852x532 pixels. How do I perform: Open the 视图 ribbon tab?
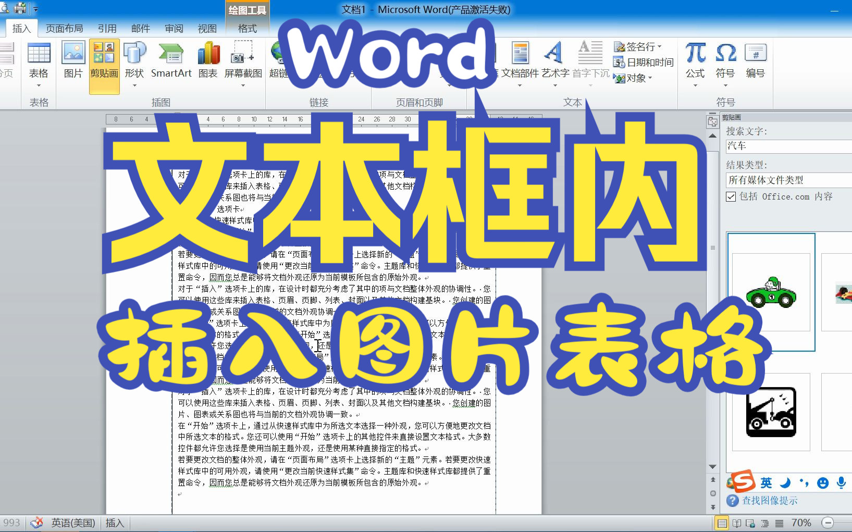[x=207, y=29]
